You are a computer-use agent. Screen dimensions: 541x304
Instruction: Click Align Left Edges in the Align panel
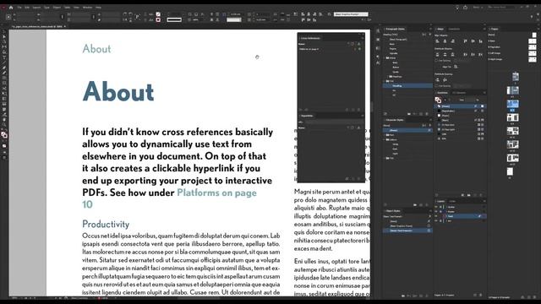[x=438, y=41]
